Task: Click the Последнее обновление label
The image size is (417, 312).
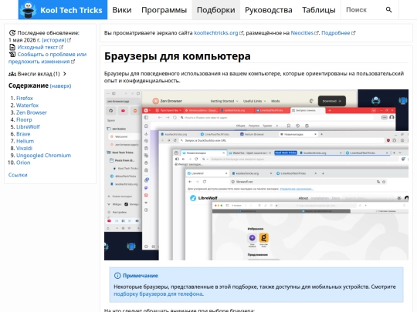Action: click(49, 33)
